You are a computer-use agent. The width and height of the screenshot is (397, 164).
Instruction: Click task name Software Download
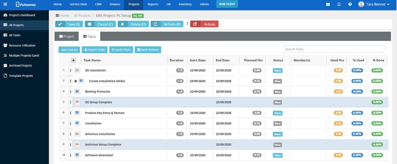99,155
